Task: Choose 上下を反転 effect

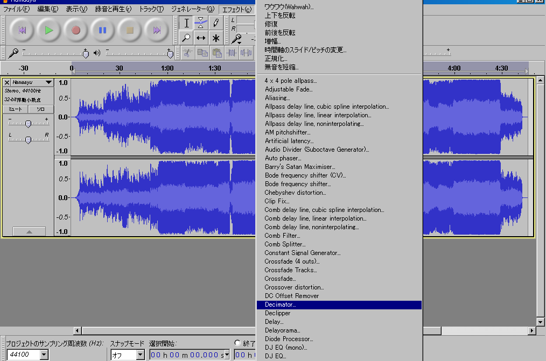Action: click(339, 15)
